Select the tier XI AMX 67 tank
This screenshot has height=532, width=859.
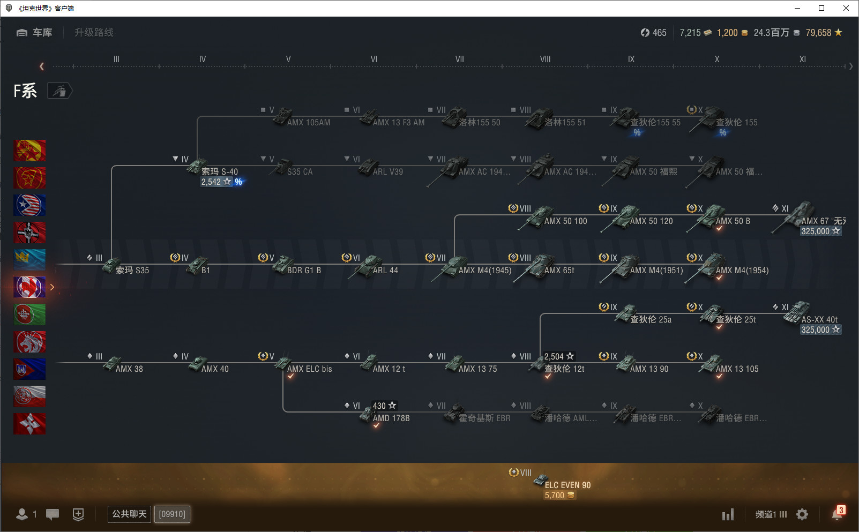tap(809, 218)
